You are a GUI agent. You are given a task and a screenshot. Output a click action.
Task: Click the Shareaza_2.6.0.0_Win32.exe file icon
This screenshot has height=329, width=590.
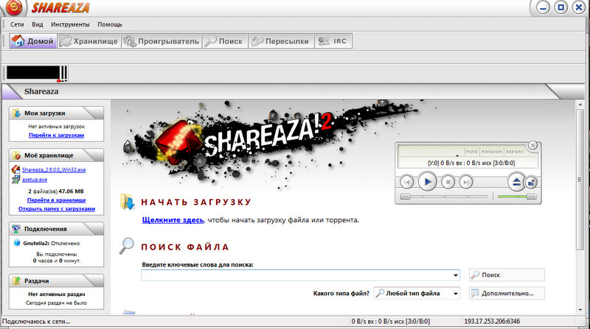(15, 169)
